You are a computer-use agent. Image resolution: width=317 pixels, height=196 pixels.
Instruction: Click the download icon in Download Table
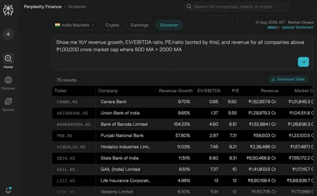click(x=273, y=79)
